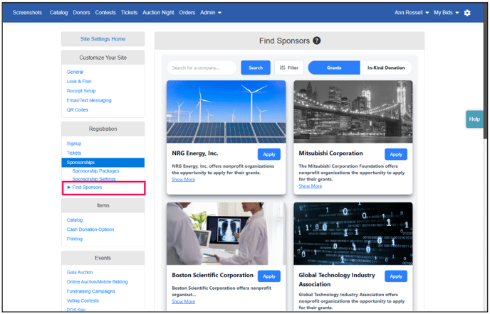Open the Screenshots nav item
The image size is (490, 314).
tap(27, 13)
